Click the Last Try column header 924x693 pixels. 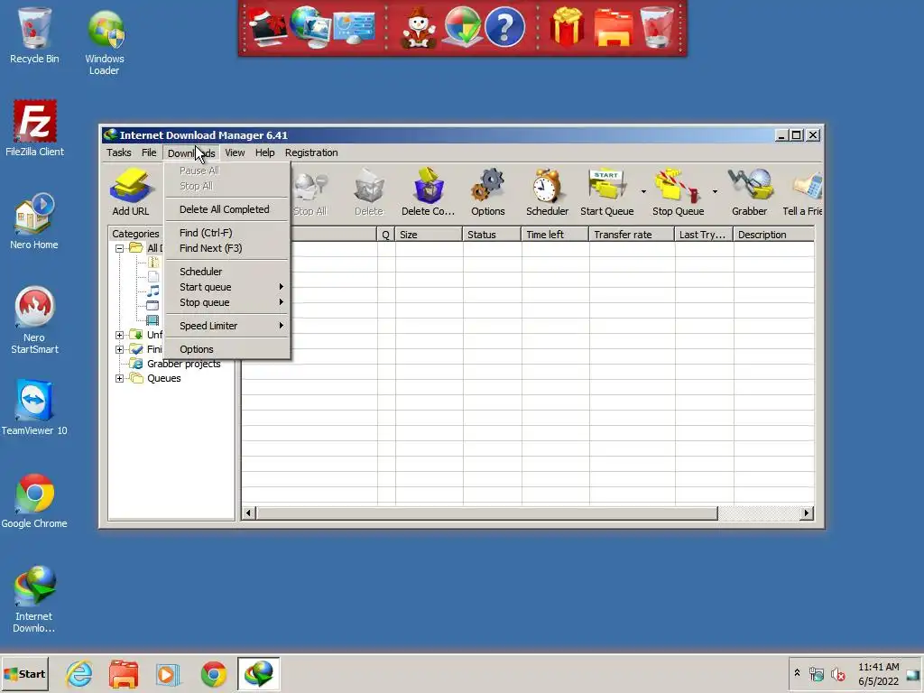point(704,235)
